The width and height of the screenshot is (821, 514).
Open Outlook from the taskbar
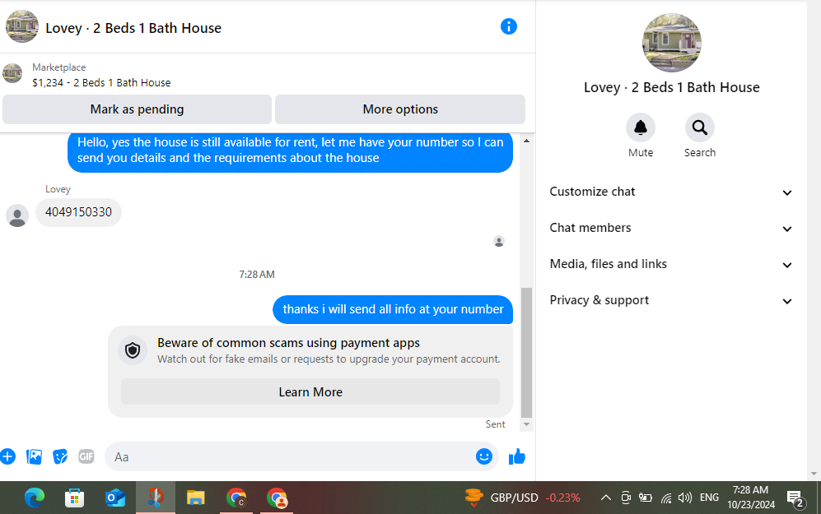pos(114,498)
